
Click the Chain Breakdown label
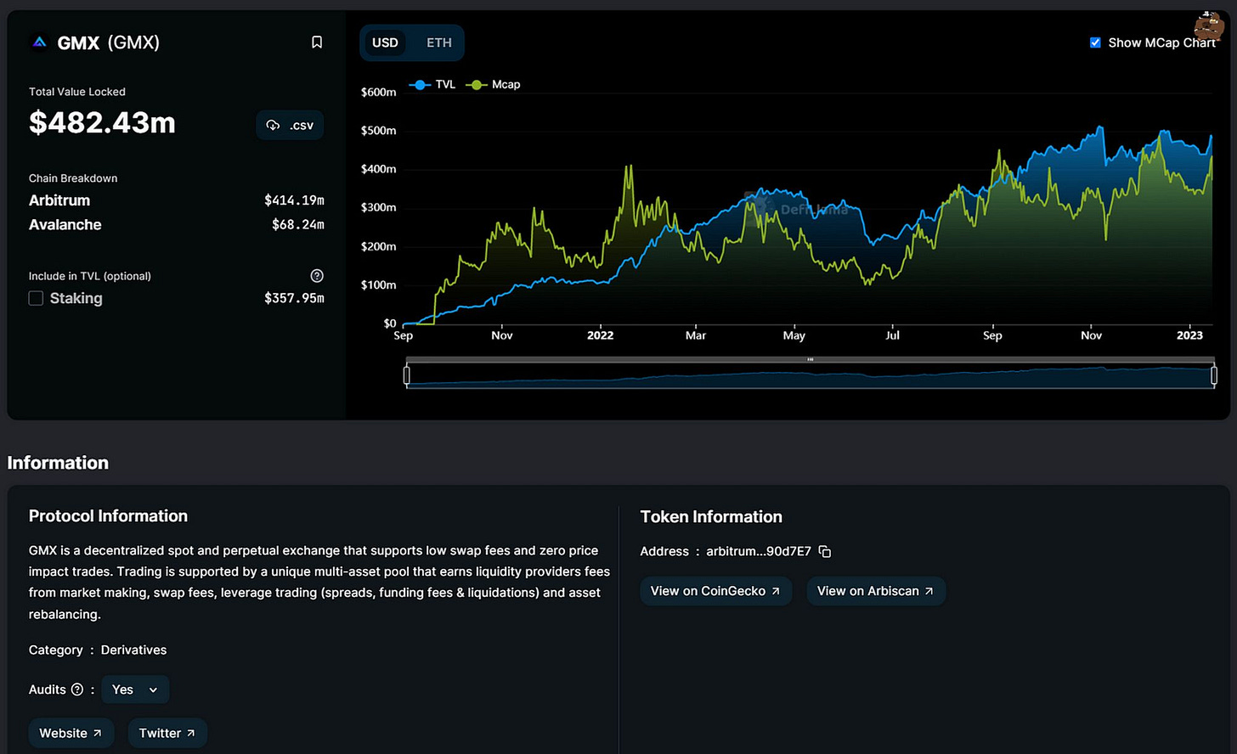(x=73, y=178)
